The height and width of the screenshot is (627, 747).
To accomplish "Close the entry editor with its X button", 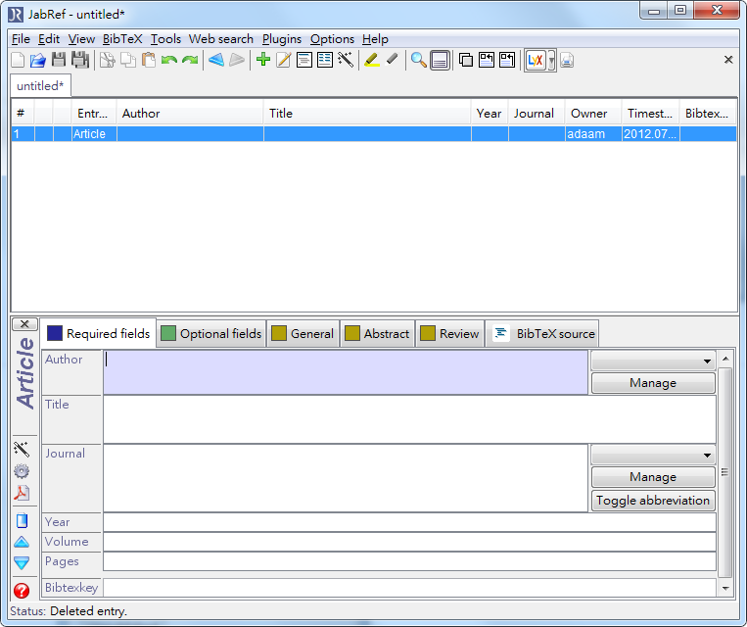I will pyautogui.click(x=24, y=324).
